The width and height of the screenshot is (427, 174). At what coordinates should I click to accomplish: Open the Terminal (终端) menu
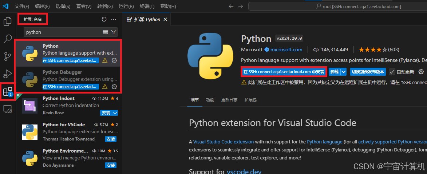point(147,6)
